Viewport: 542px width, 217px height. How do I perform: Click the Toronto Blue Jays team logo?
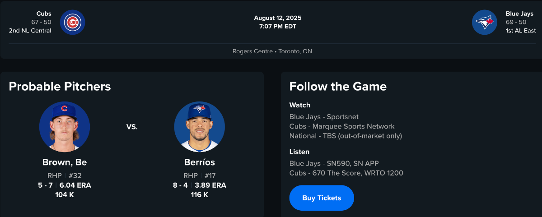click(485, 22)
